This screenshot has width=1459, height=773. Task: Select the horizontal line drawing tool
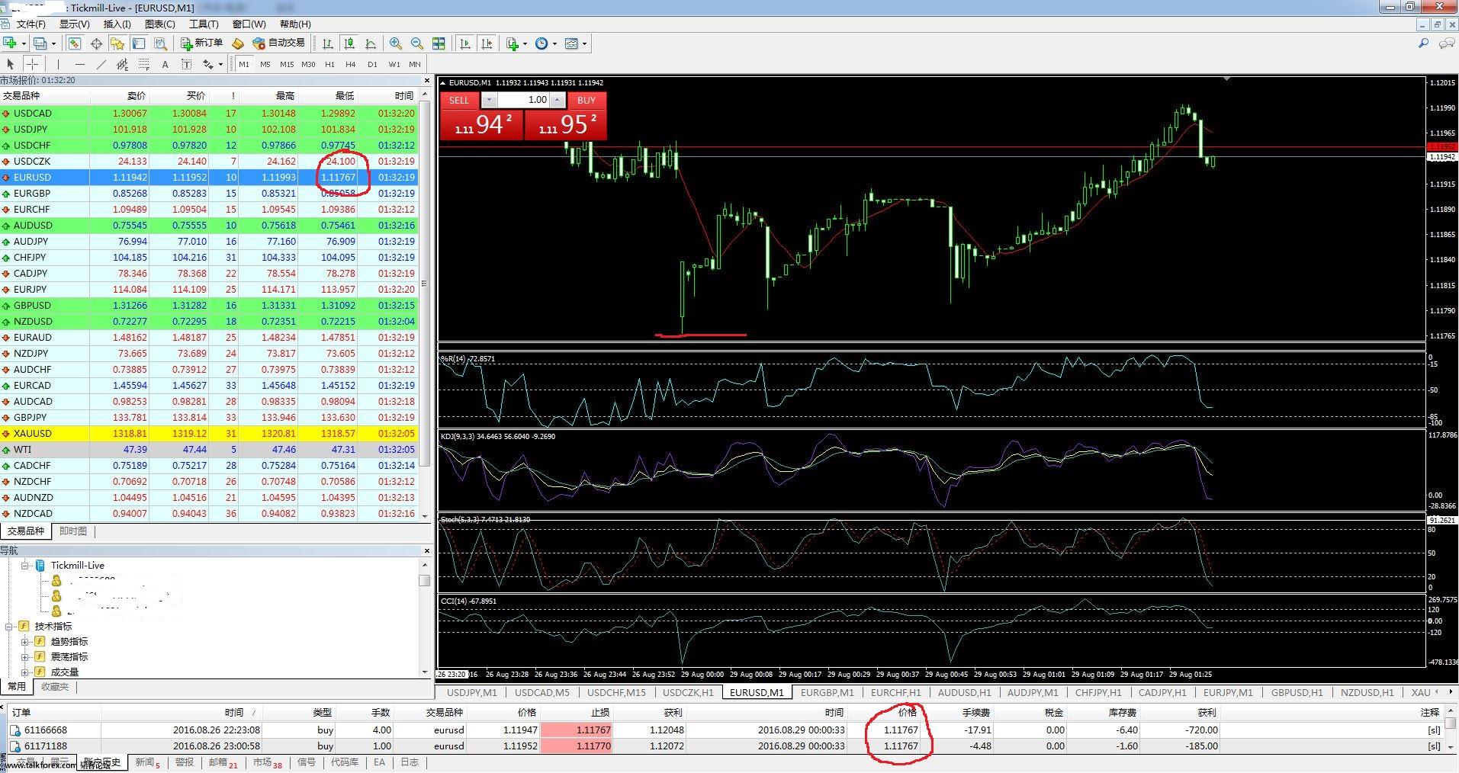coord(79,64)
